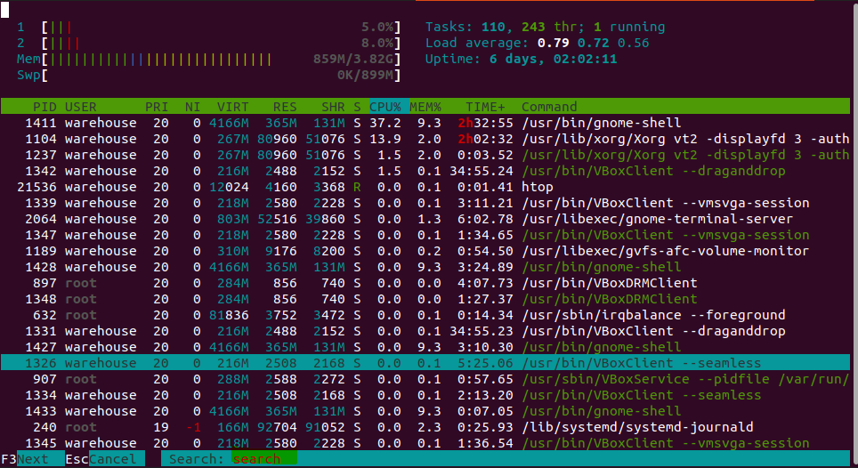Select process 1427 gnome-shell row

click(425, 347)
